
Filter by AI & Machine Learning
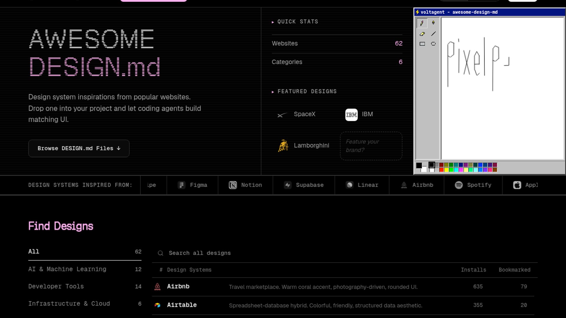67,269
